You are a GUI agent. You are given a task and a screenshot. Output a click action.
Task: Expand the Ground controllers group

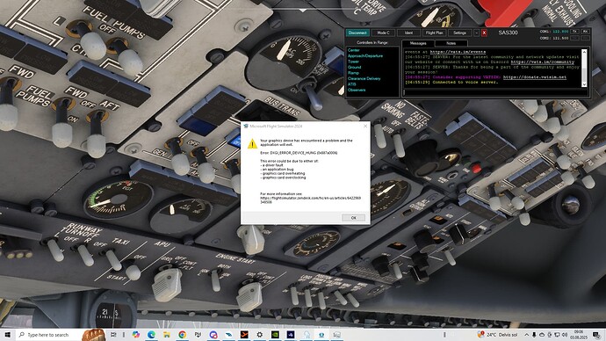point(354,68)
